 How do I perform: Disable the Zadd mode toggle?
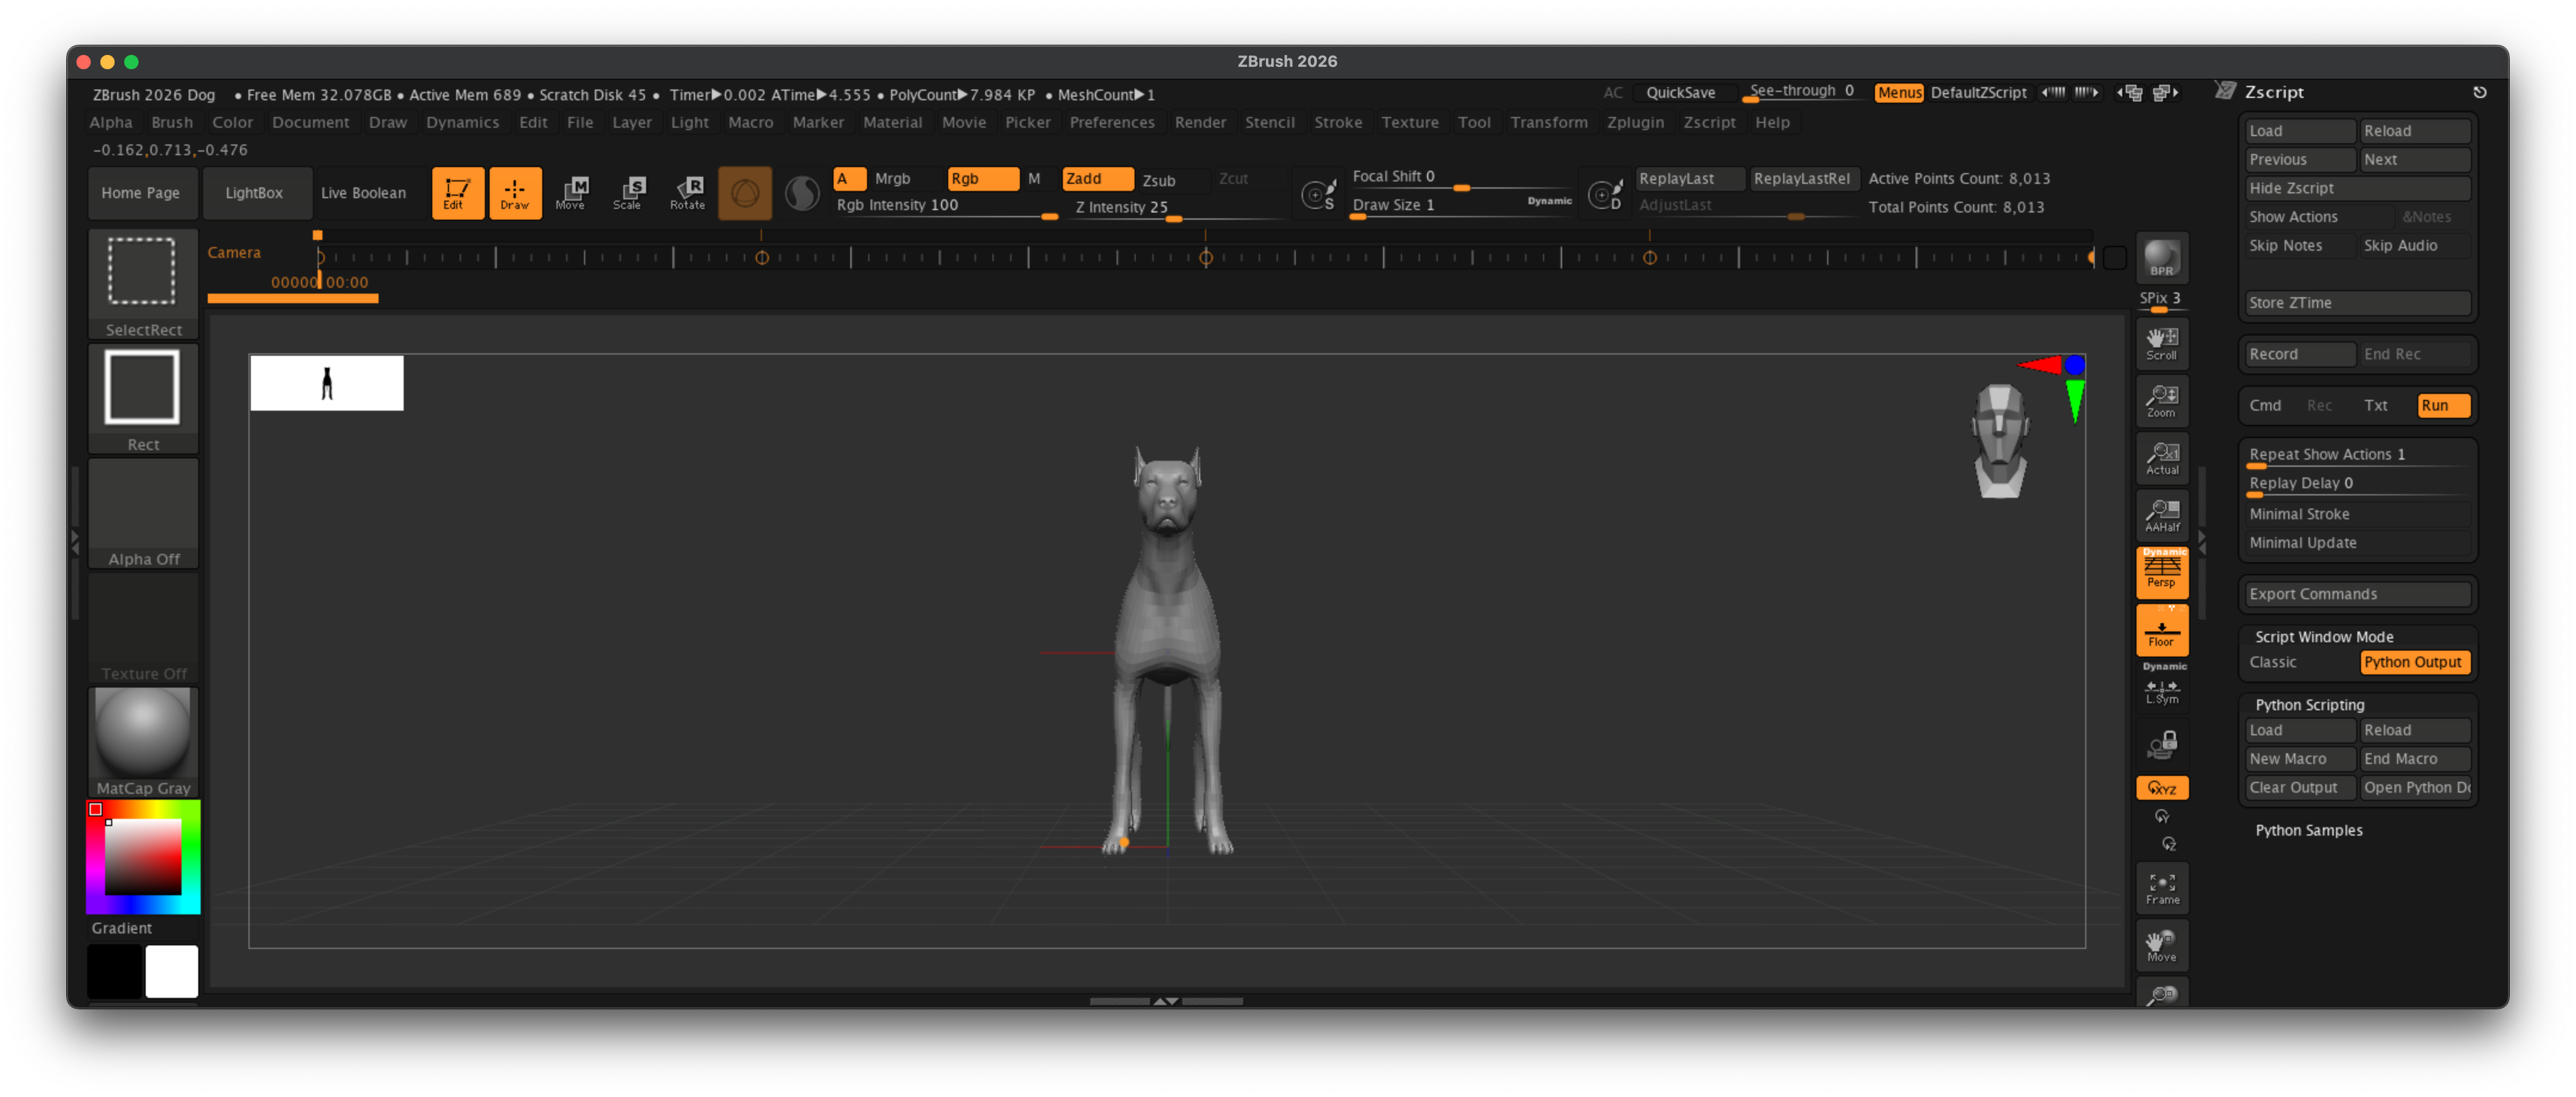(x=1096, y=179)
